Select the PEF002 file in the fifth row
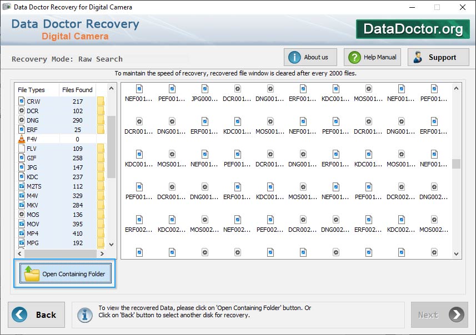The image size is (476, 335). click(x=270, y=224)
